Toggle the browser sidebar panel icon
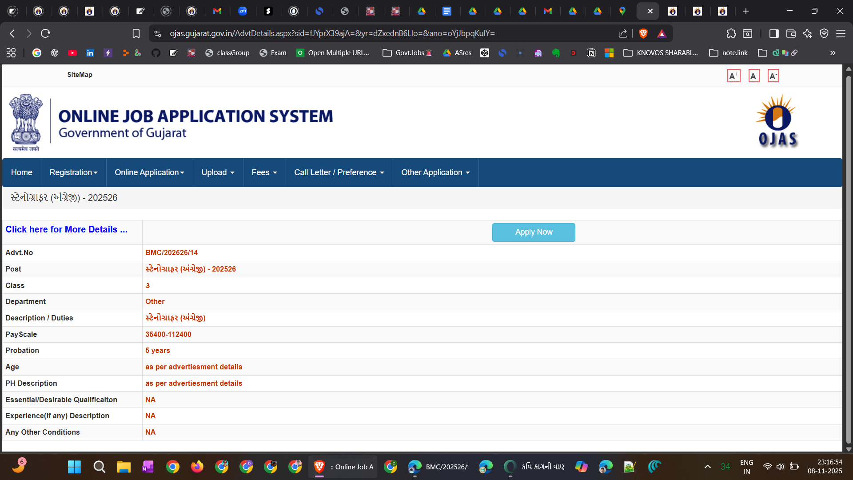 click(773, 33)
